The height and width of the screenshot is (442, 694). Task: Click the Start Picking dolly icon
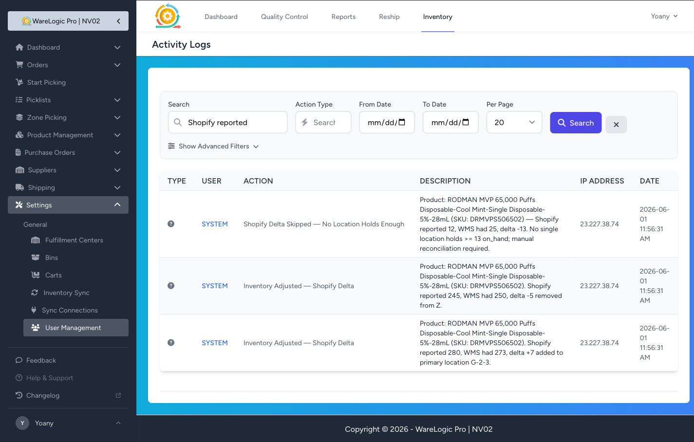click(19, 82)
